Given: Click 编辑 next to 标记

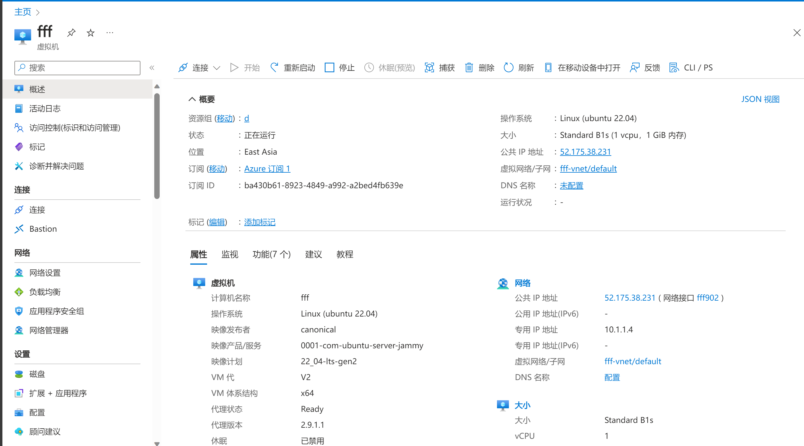Looking at the screenshot, I should tap(217, 222).
